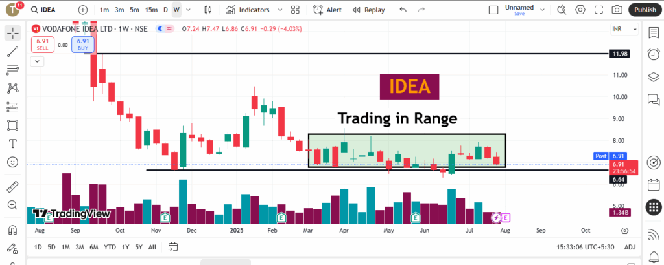Expand the Unnamed layout dropdown arrow
The image size is (664, 265).
coord(542,10)
